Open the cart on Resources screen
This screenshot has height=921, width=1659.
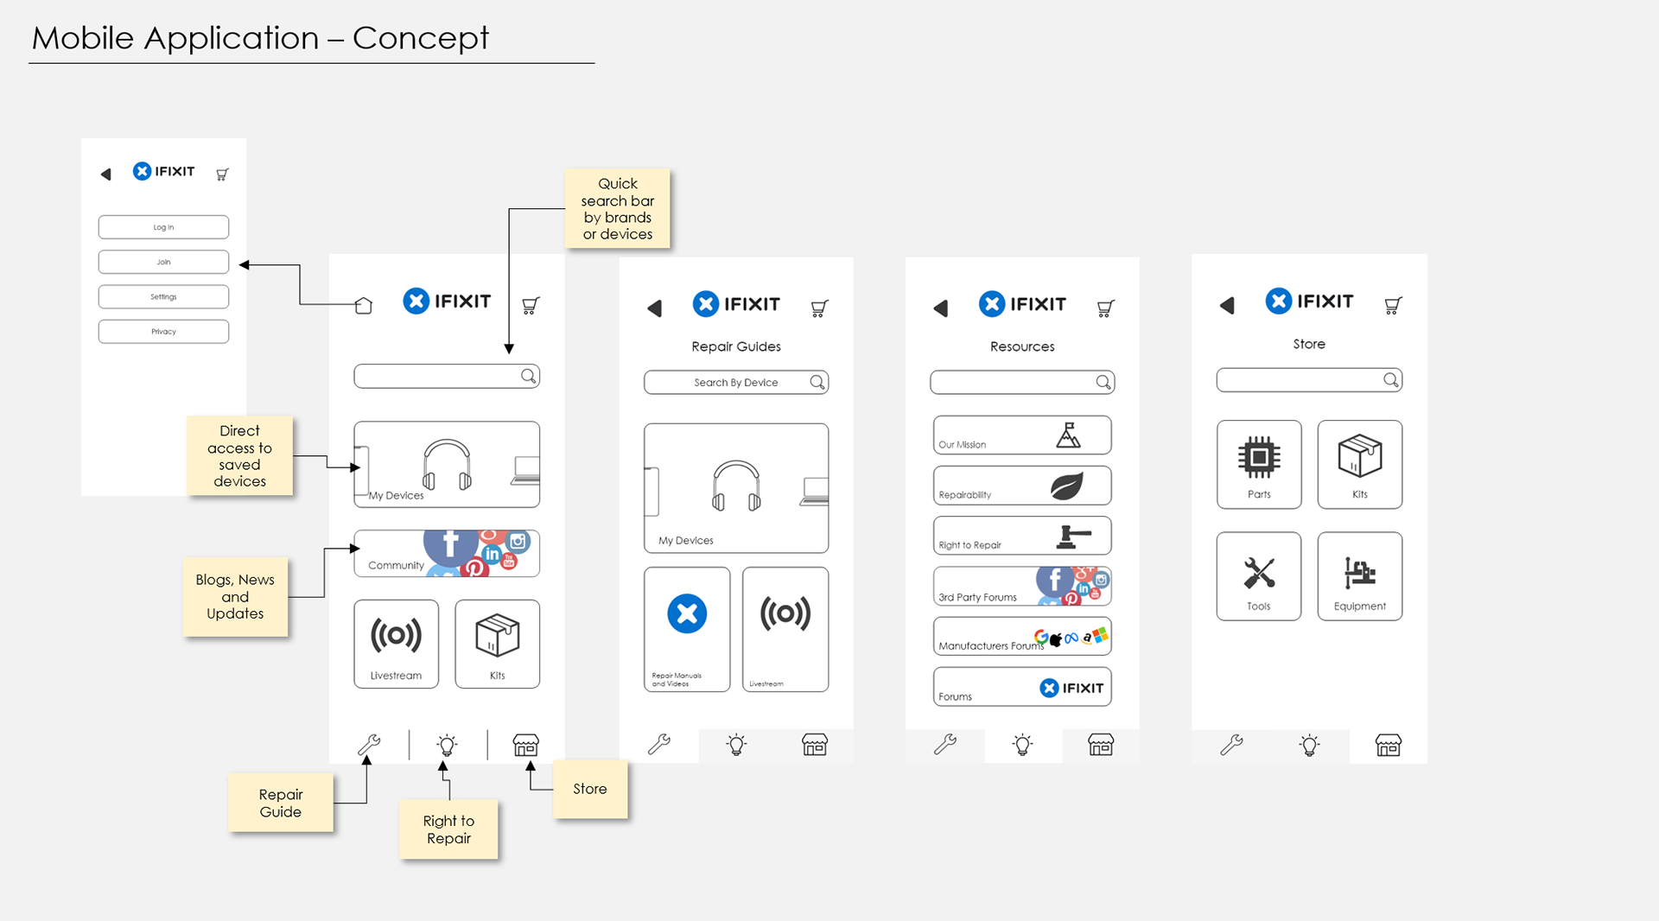pyautogui.click(x=1105, y=308)
